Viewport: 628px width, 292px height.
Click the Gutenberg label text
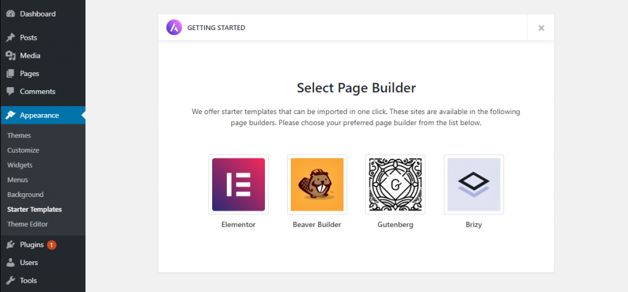(396, 225)
